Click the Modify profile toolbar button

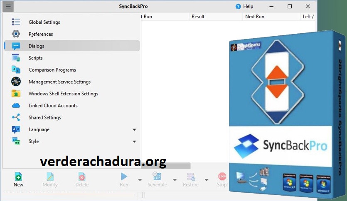tap(50, 180)
